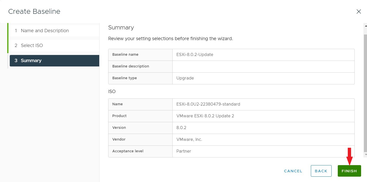Click the scrollbar up arrow
Viewport: 367px width, 182px height.
coord(365,25)
